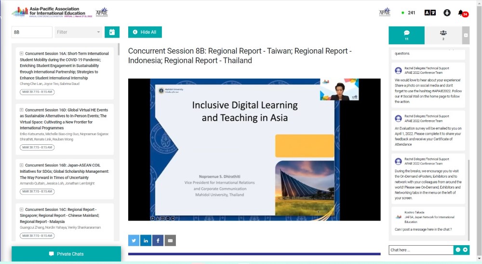
Task: Click the Hide All button
Action: [x=145, y=32]
